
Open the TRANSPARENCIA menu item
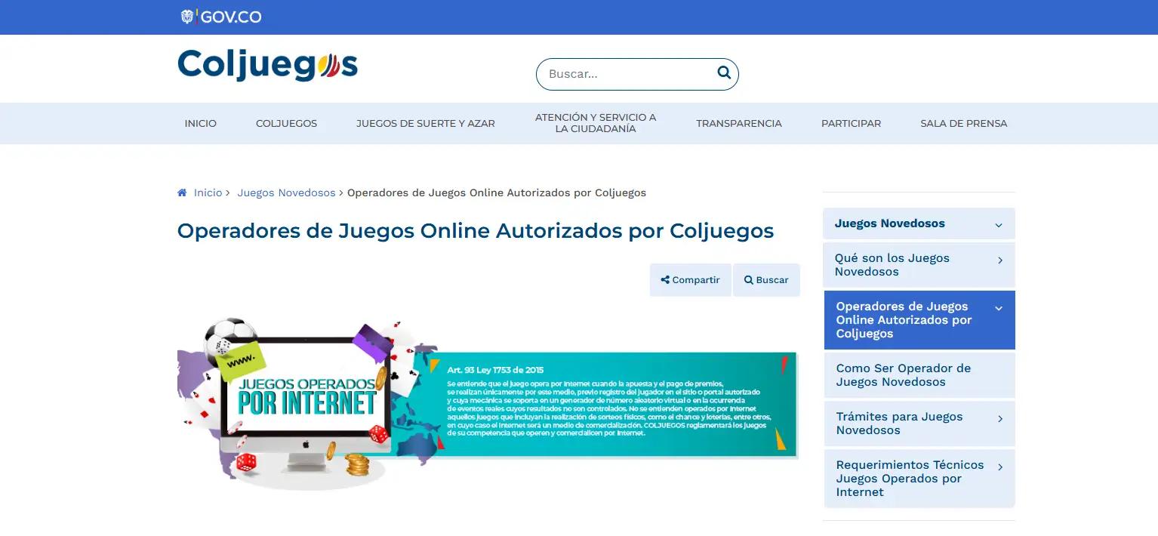click(x=739, y=123)
